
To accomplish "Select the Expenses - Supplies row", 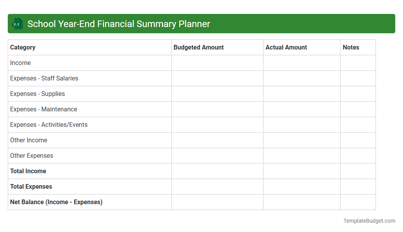I will (x=37, y=94).
